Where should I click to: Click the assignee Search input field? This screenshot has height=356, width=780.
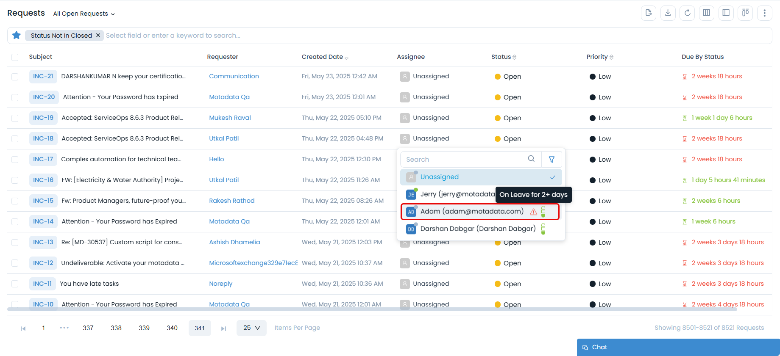(x=464, y=160)
